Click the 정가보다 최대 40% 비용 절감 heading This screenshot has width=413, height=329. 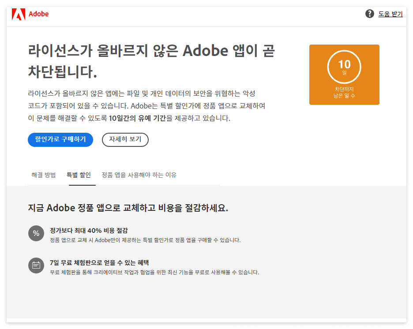click(x=89, y=231)
